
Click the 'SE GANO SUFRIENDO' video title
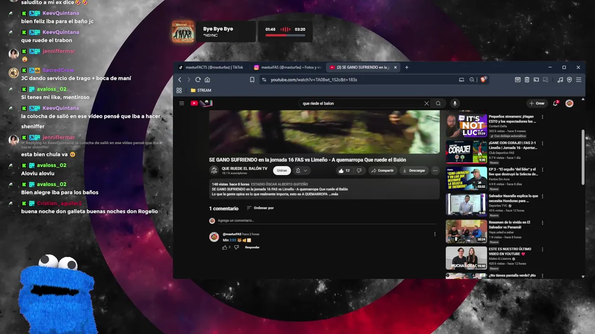tap(308, 160)
